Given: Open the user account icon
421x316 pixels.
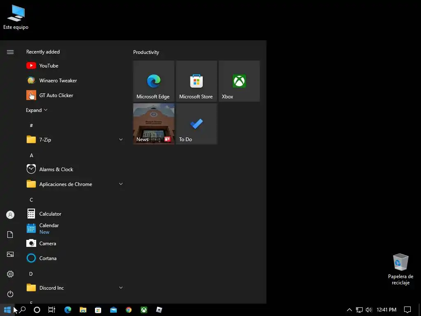Looking at the screenshot, I should click(10, 215).
